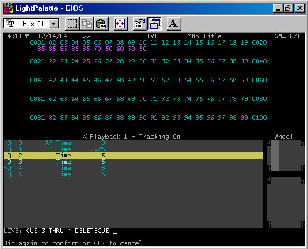Click channel number 0060
This screenshot has width=308, height=249.
[x=259, y=80]
